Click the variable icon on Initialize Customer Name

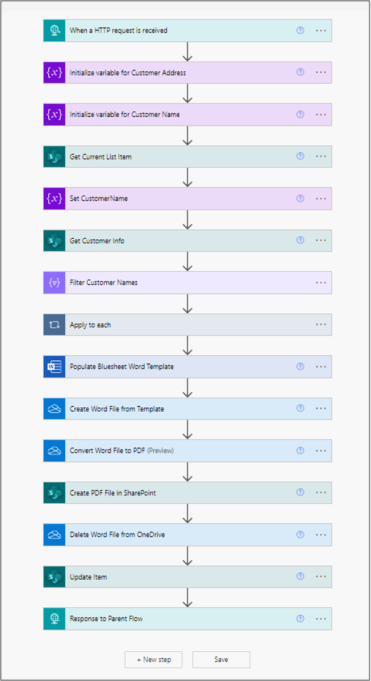pos(54,114)
